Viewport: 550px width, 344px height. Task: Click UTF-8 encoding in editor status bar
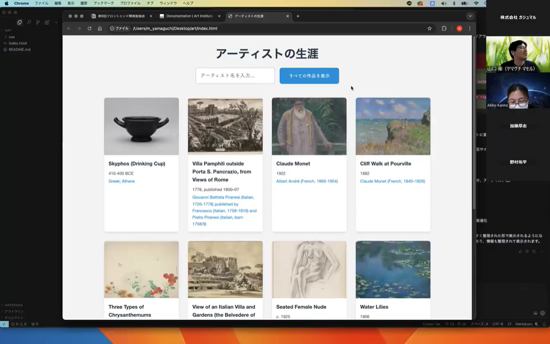[x=497, y=324]
